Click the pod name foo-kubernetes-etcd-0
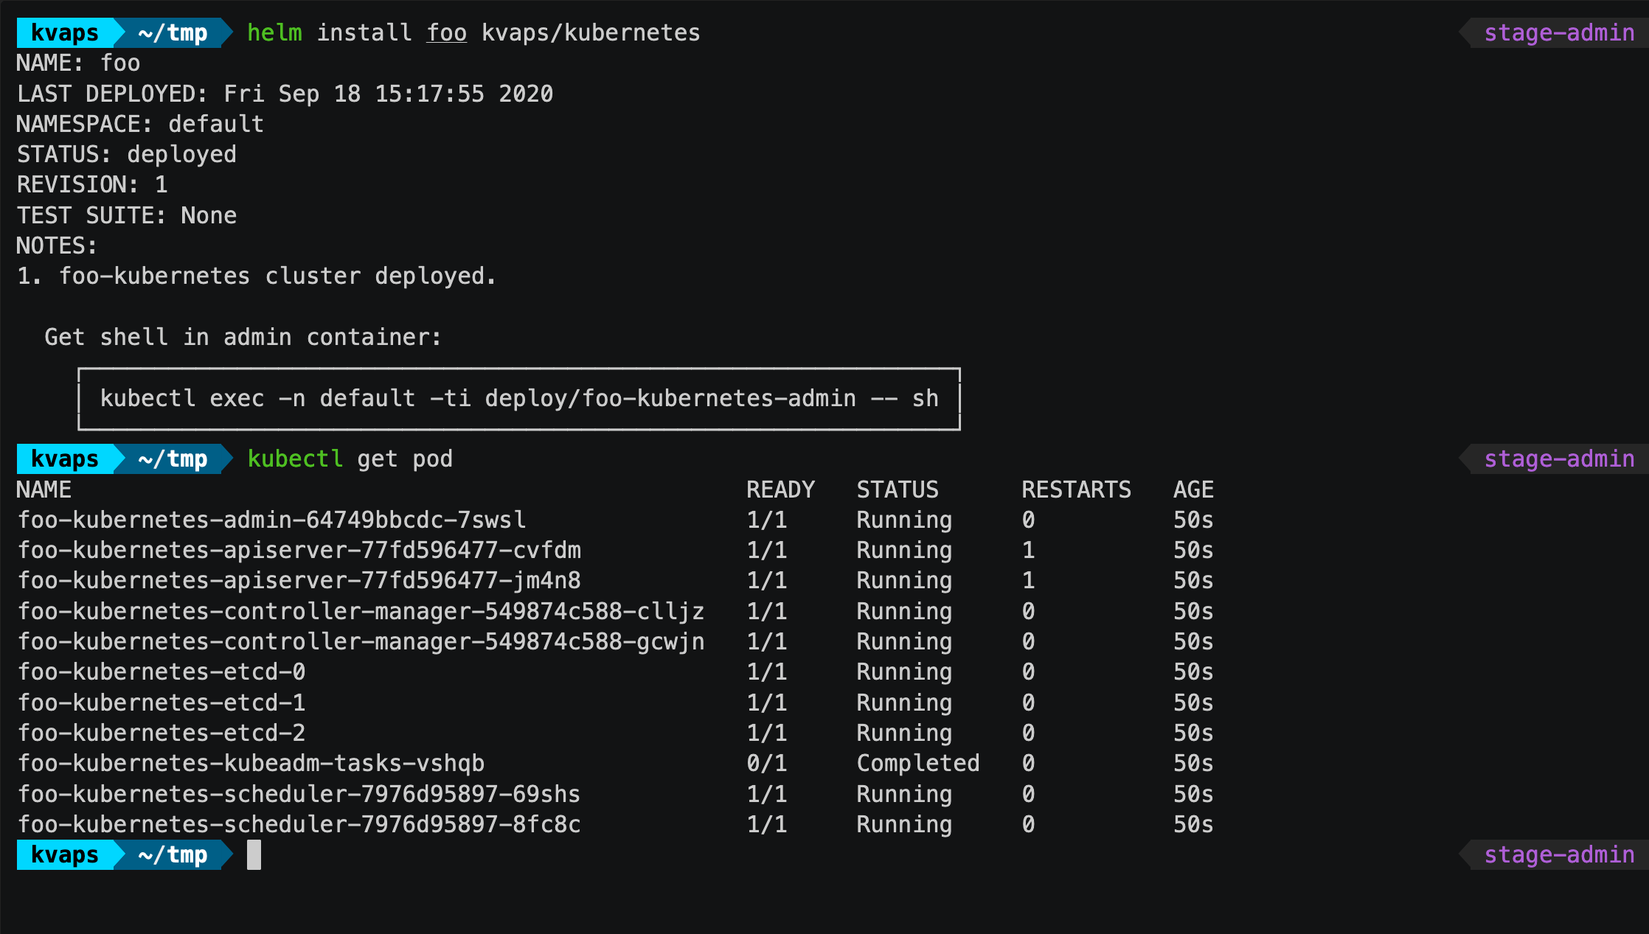 pyautogui.click(x=162, y=672)
